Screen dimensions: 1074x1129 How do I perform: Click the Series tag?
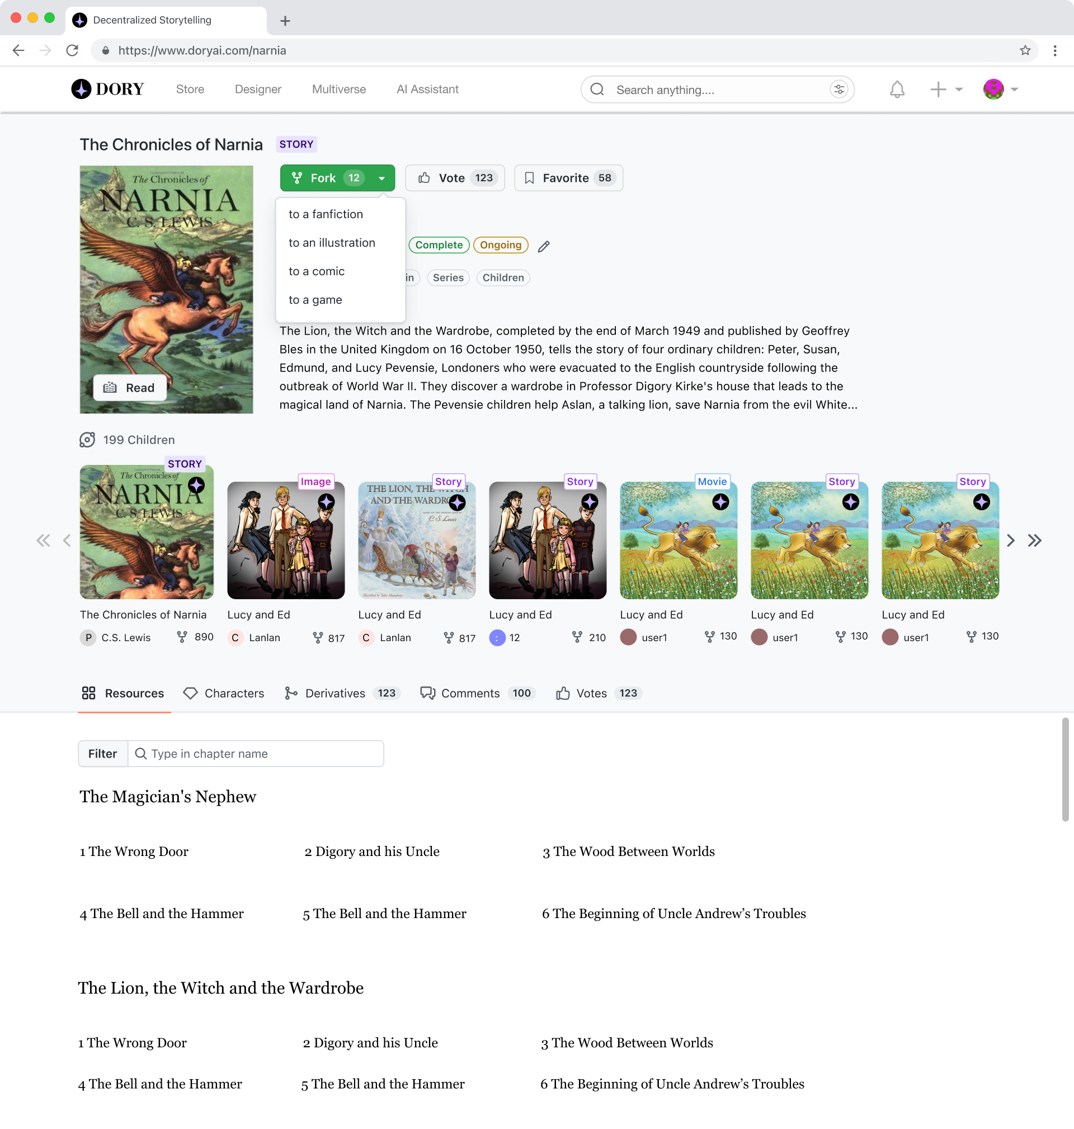pos(447,277)
